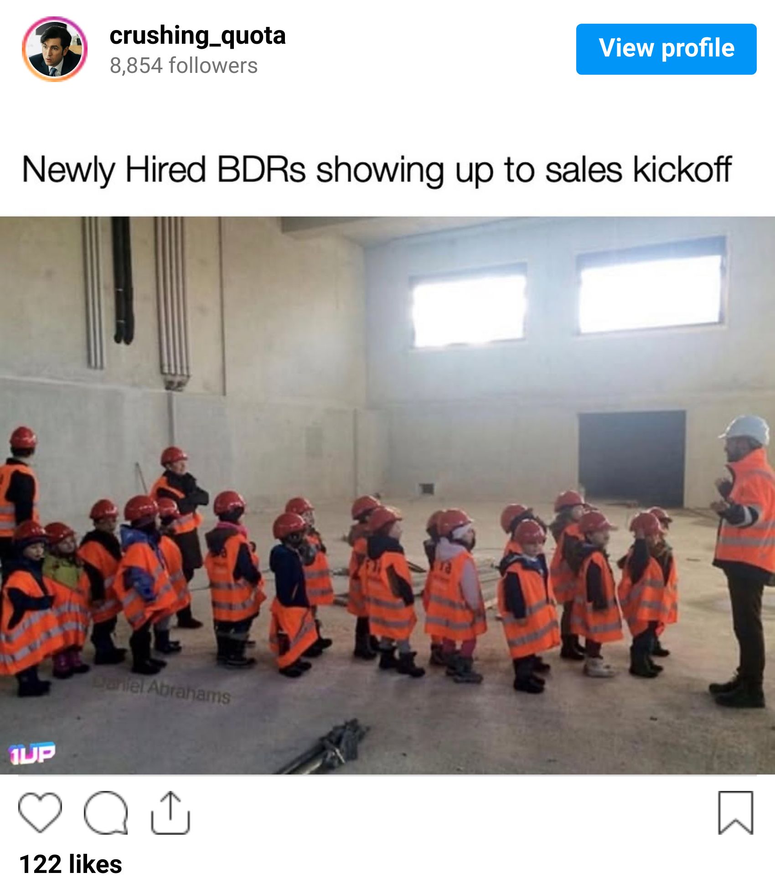Image resolution: width=775 pixels, height=893 pixels.
Task: Save the post with the bookmark icon
Action: [x=735, y=812]
